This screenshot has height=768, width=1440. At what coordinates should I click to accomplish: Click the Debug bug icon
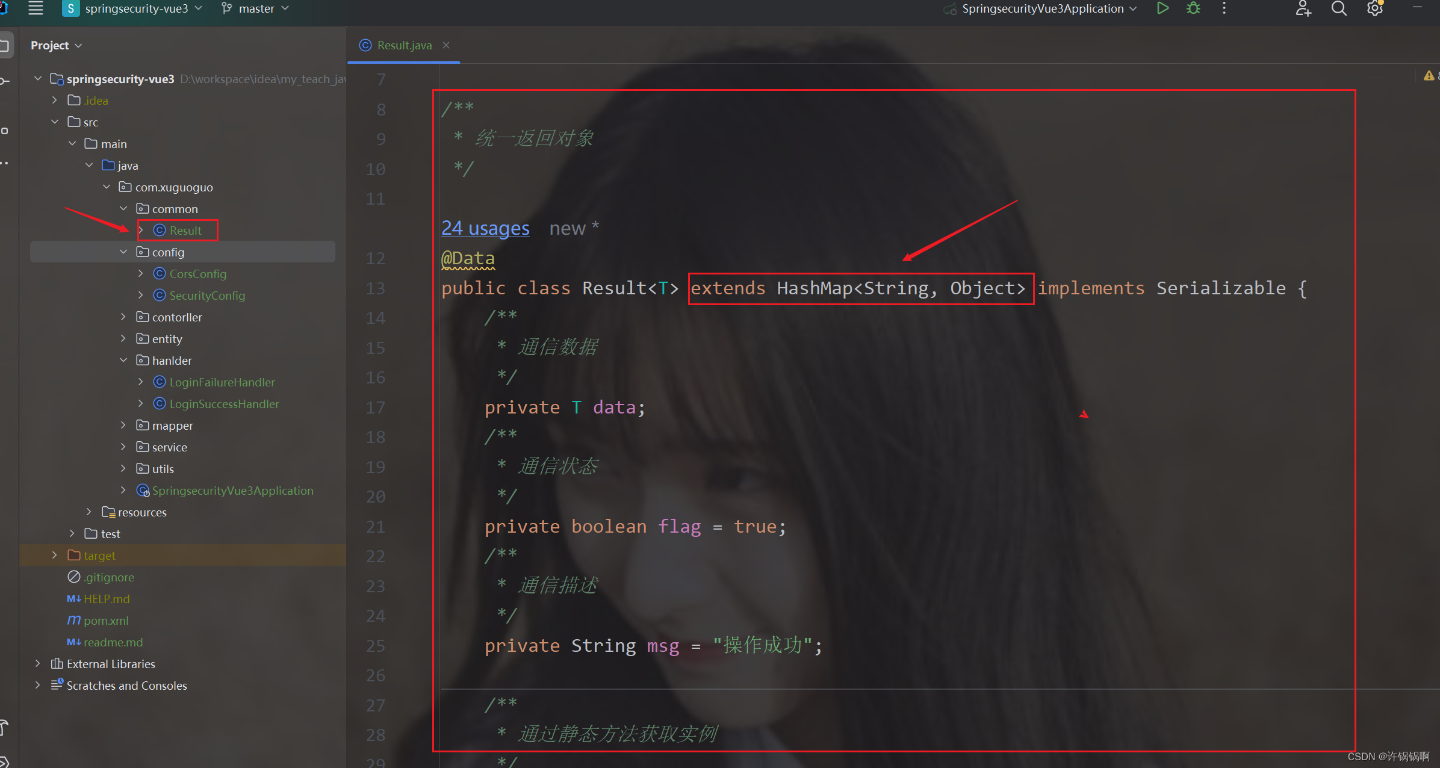(1193, 8)
